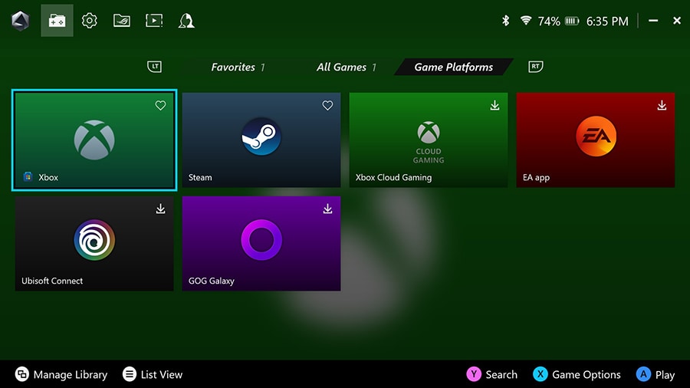The width and height of the screenshot is (690, 388).
Task: Toggle the favorite heart on Xbox tile
Action: coord(160,106)
